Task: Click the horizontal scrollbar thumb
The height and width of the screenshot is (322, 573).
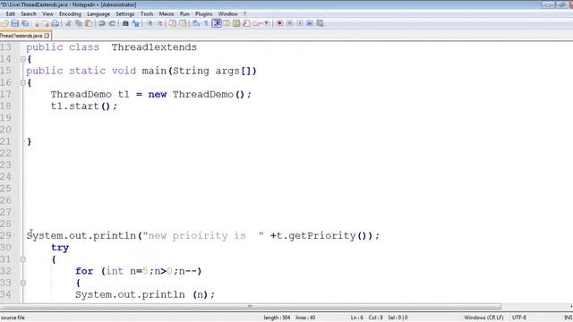Action: 251,306
